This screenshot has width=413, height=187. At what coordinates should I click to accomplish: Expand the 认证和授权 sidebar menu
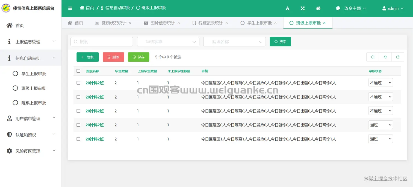(x=31, y=135)
